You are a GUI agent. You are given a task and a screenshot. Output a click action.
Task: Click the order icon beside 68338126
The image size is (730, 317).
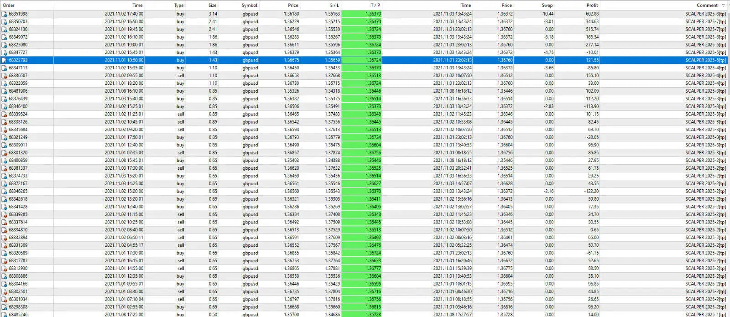click(4, 122)
